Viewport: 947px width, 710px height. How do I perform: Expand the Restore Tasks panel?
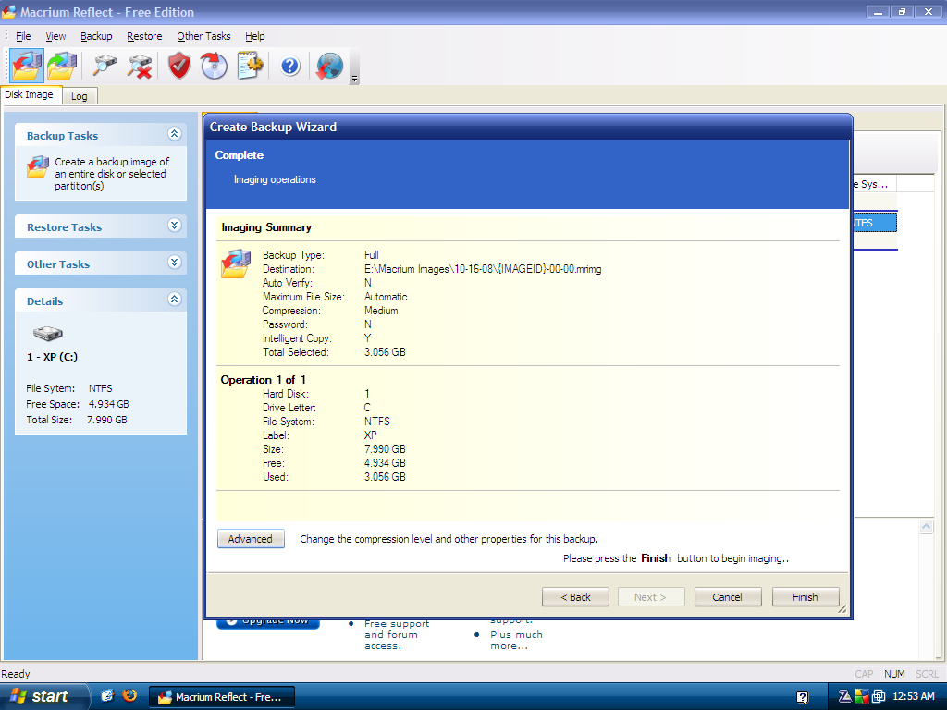click(x=175, y=226)
